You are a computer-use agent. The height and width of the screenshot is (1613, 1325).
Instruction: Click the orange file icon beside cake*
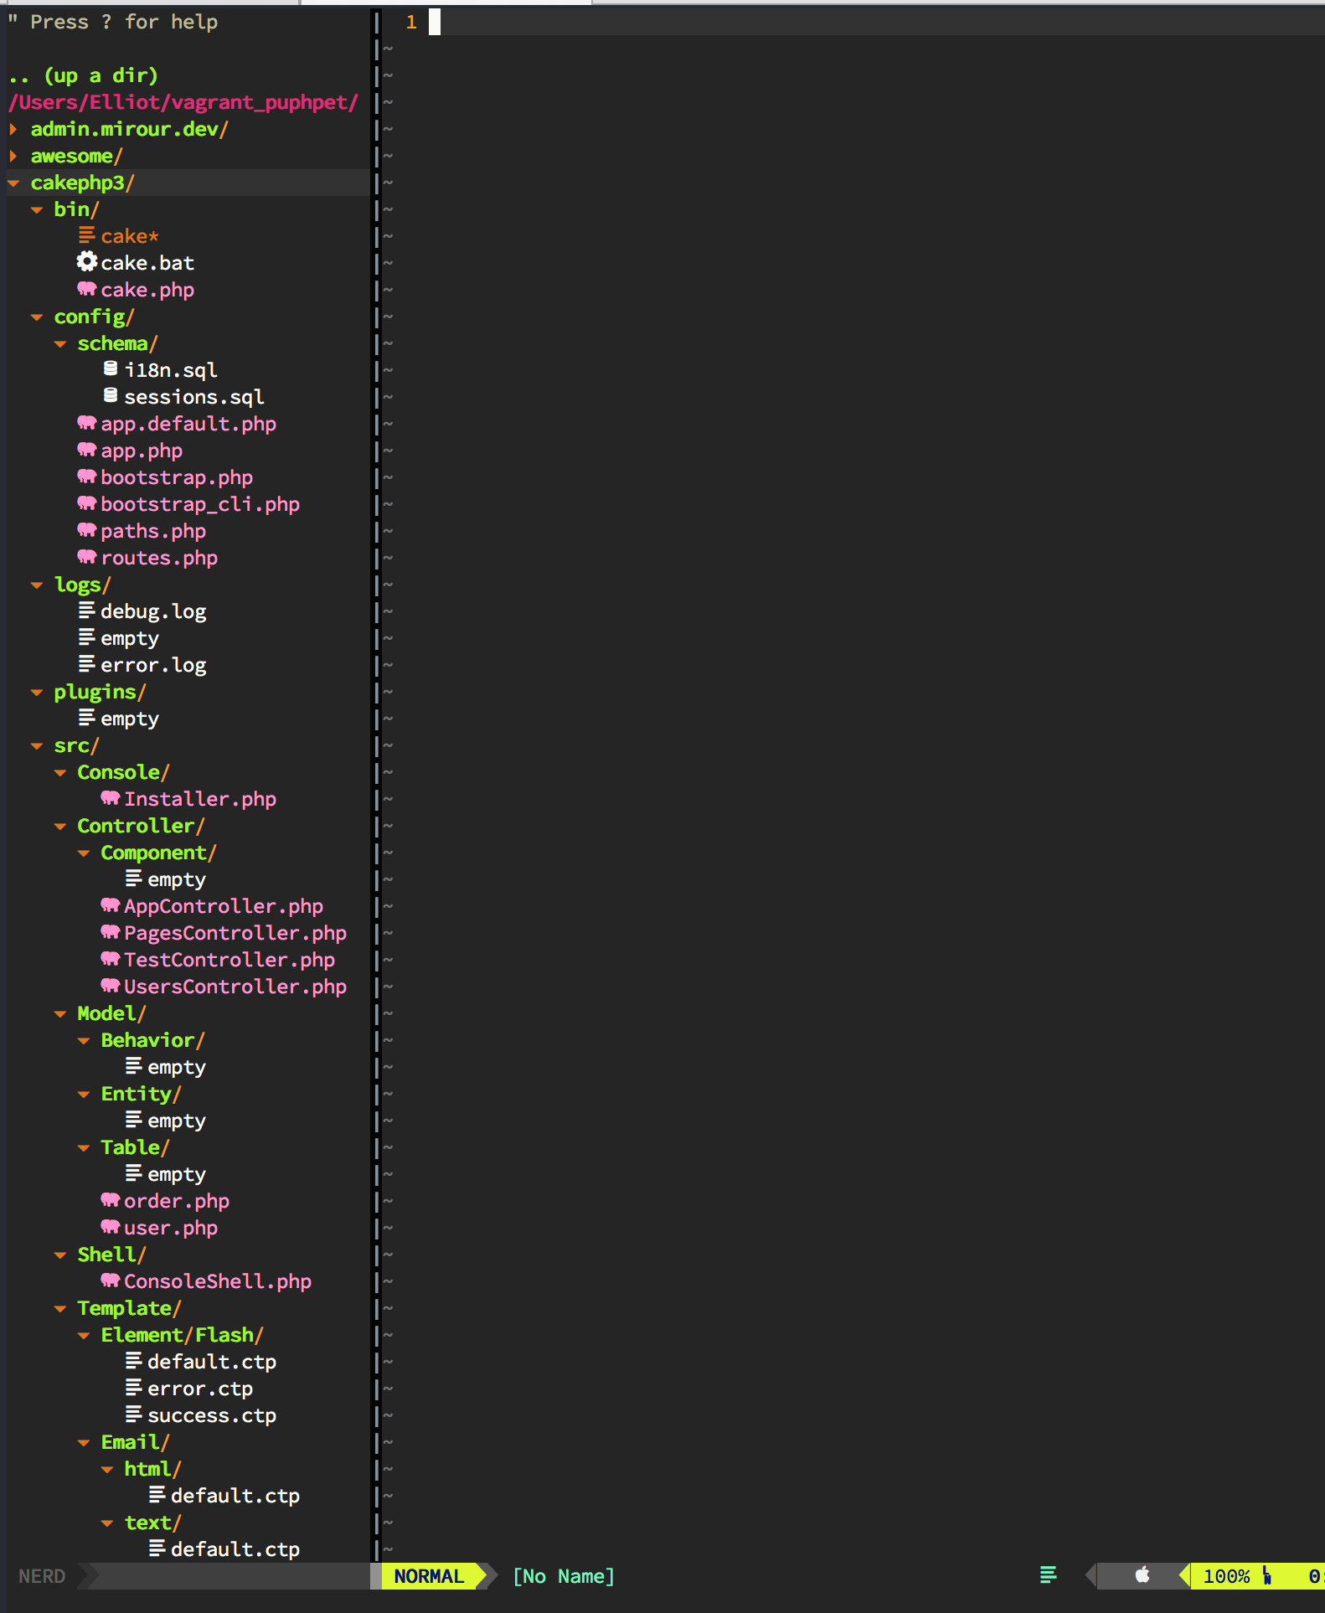pyautogui.click(x=87, y=235)
